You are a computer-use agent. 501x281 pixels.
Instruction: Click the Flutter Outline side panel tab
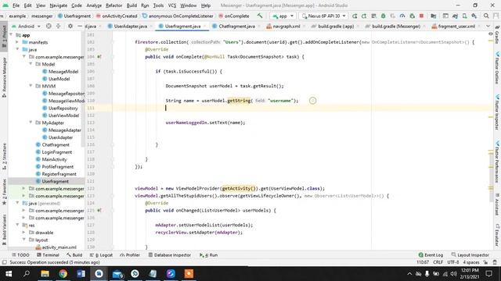pos(497,68)
